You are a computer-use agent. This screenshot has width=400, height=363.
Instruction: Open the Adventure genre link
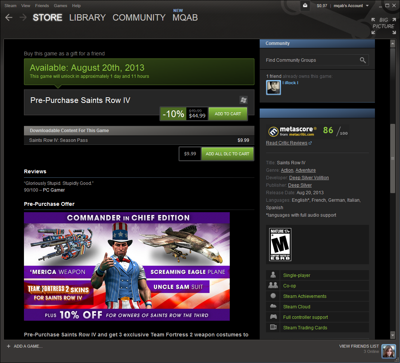click(x=305, y=170)
